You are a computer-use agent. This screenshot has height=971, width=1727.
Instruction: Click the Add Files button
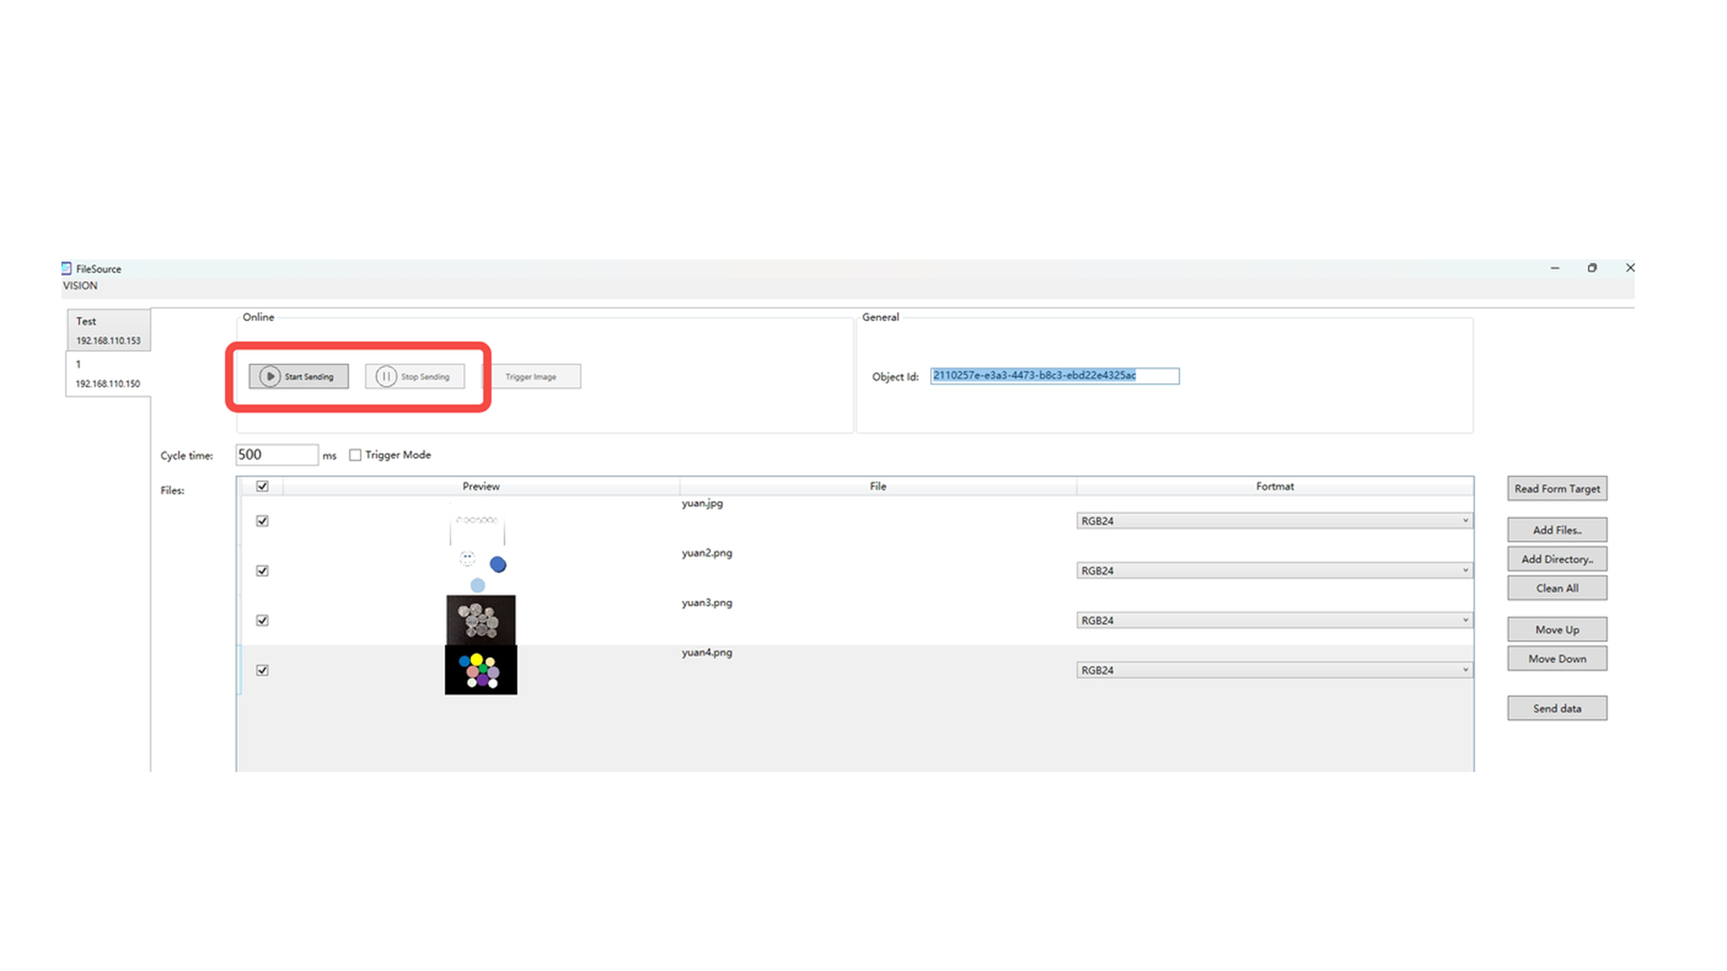[x=1557, y=530]
